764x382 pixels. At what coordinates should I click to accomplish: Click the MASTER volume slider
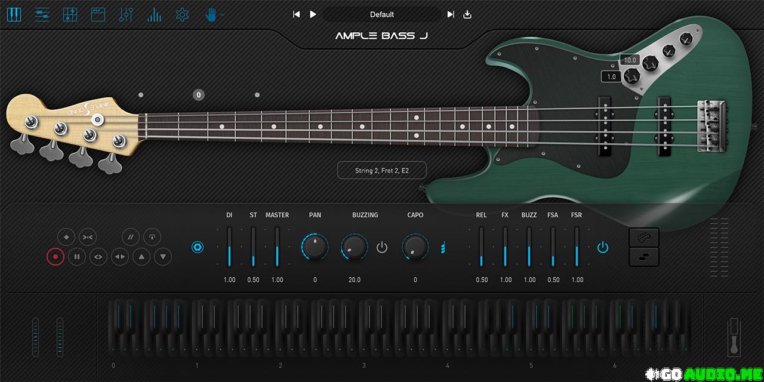click(277, 247)
